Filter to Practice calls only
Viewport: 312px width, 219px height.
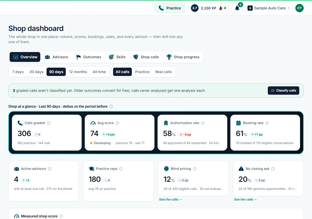click(142, 72)
